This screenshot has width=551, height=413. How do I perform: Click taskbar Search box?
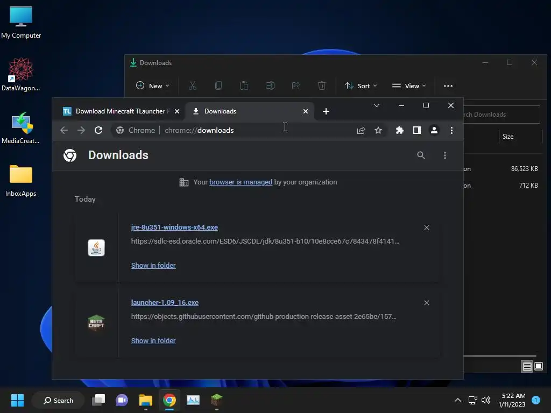coord(58,400)
